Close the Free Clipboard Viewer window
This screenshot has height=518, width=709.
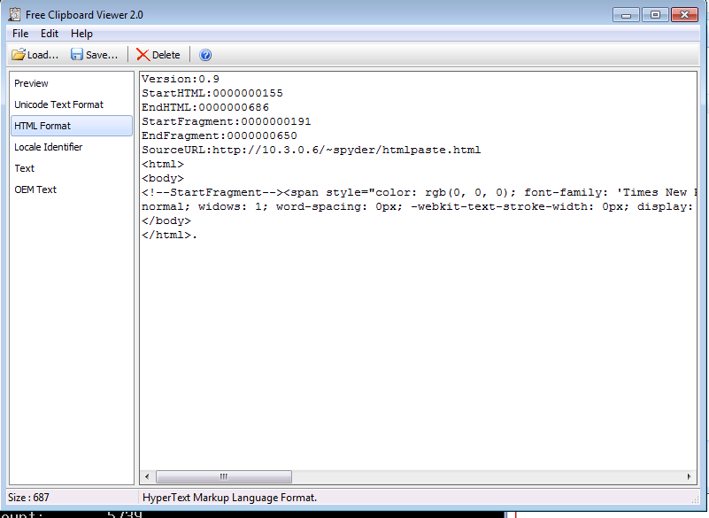pyautogui.click(x=684, y=15)
